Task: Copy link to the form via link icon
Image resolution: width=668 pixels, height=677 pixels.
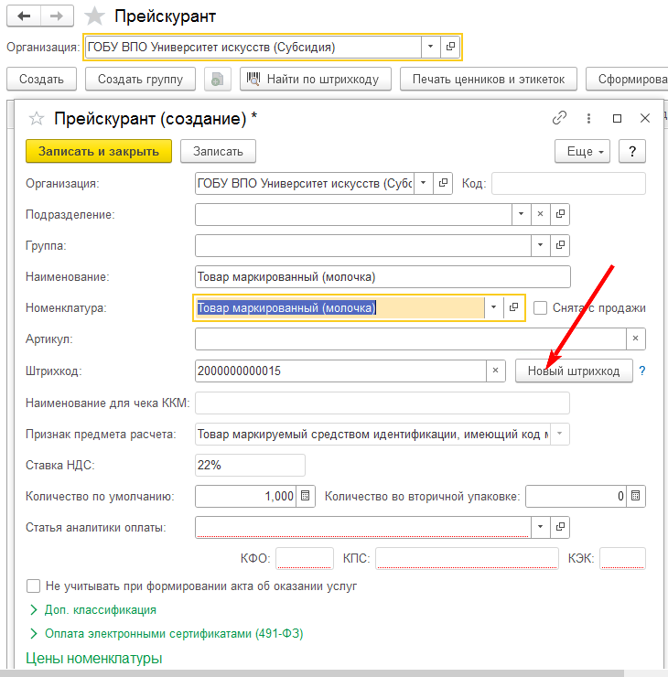Action: tap(559, 118)
